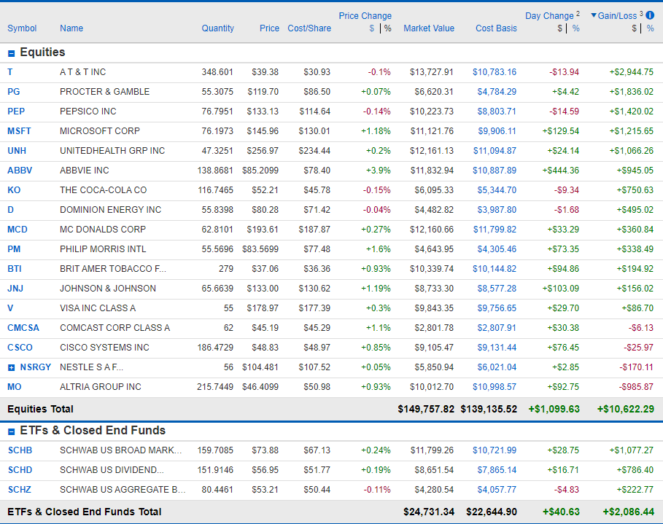Viewport: 663px width, 524px height.
Task: Open the V symbol link
Action: (10, 308)
